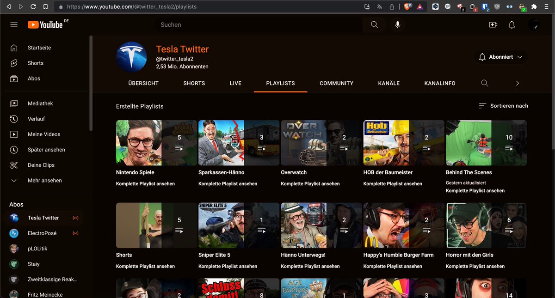Click the translate page icon

(379, 7)
